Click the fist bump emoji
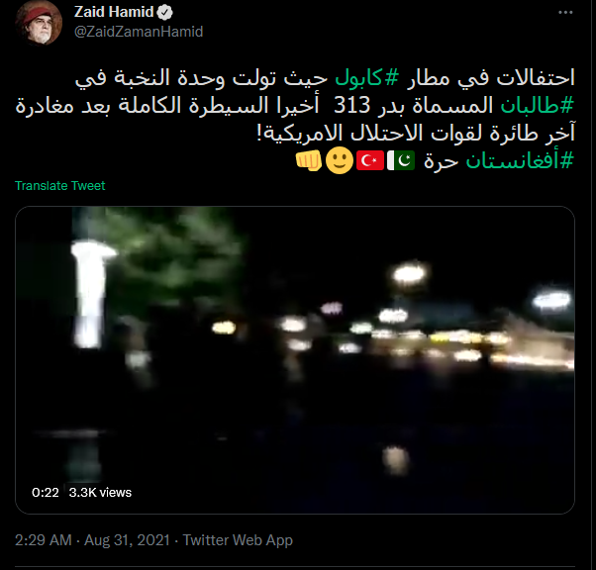The image size is (596, 570). (309, 160)
